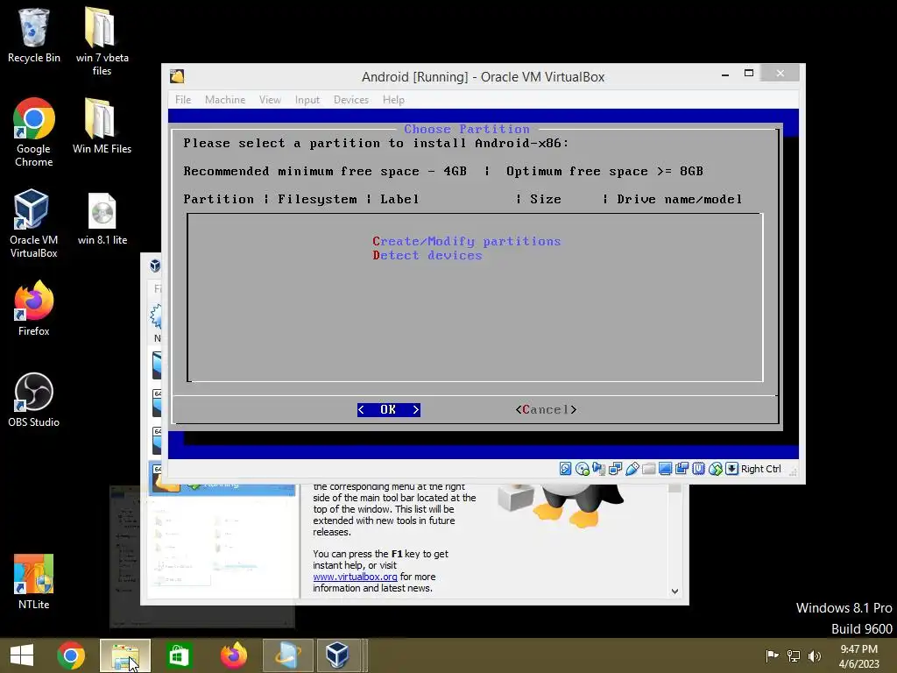
Task: Click the Cancel button in installer
Action: point(546,410)
